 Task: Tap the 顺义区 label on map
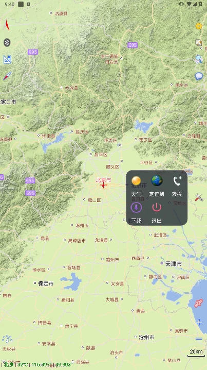[x=112, y=167]
